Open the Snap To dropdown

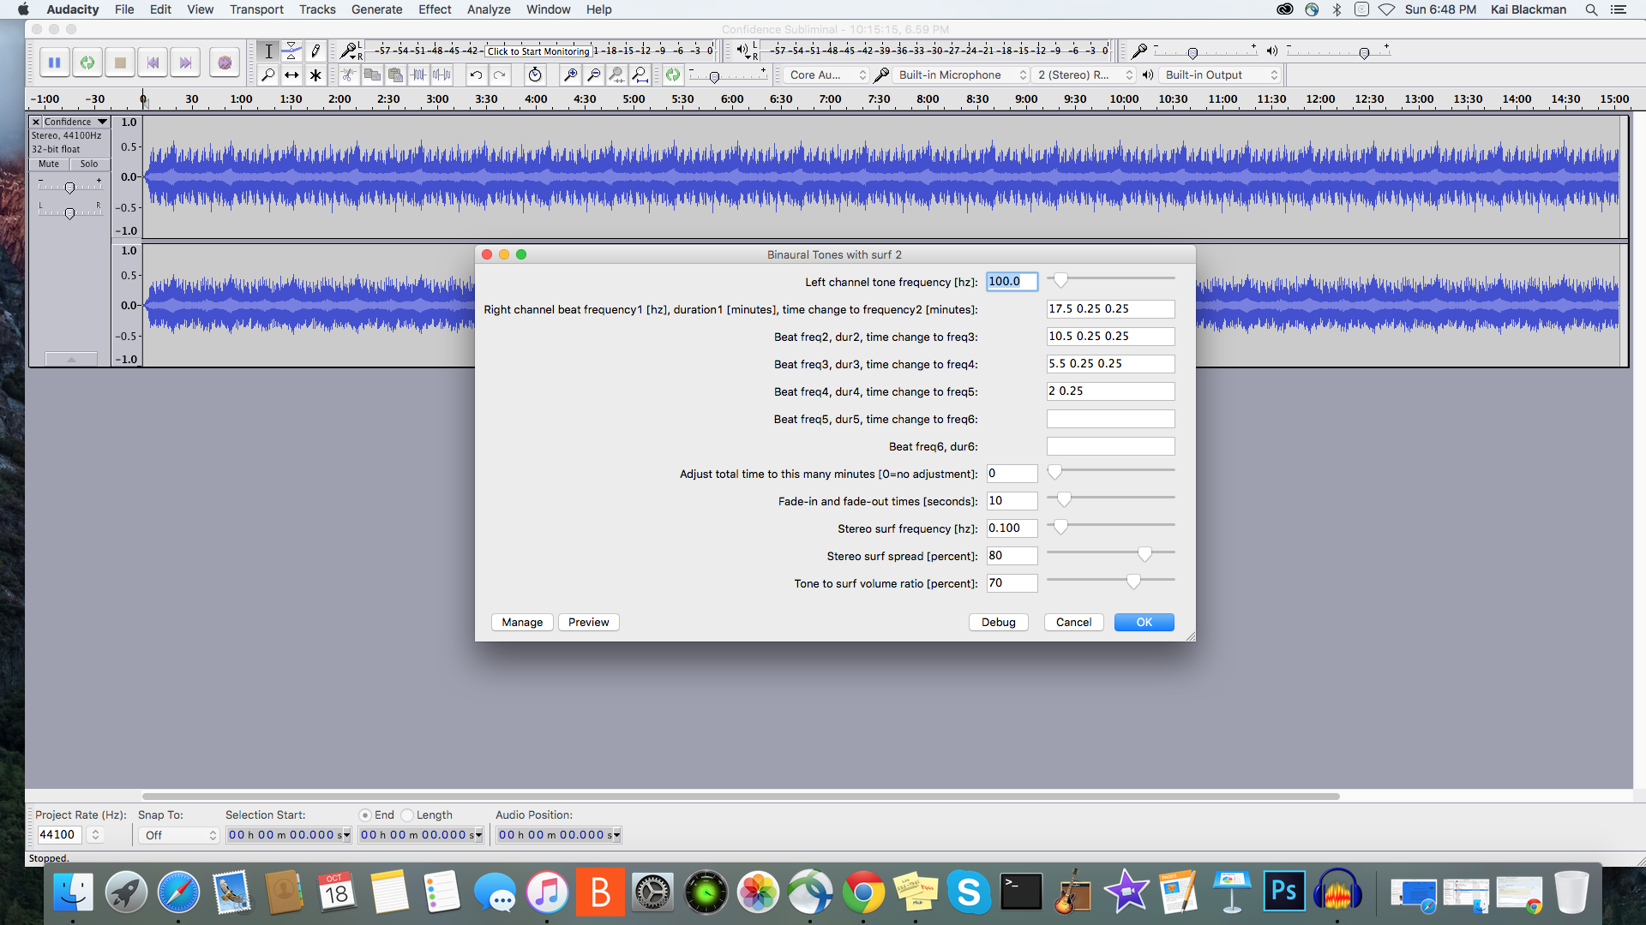coord(179,835)
